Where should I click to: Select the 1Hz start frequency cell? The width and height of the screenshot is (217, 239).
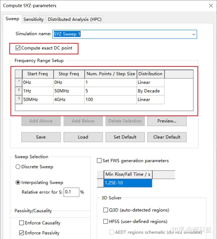click(38, 91)
